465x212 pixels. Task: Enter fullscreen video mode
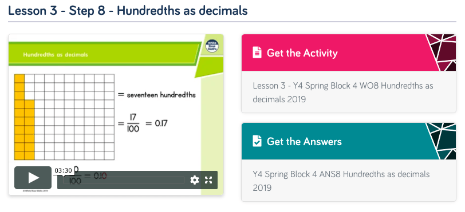coord(208,180)
